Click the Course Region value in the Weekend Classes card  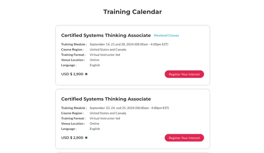[x=108, y=49]
